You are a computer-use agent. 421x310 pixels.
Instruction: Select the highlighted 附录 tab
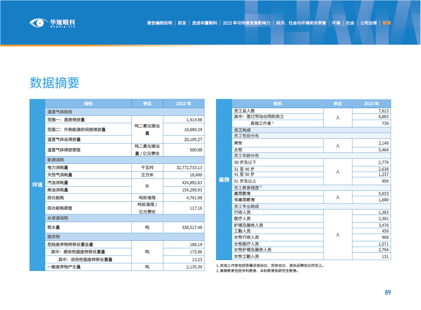[387, 23]
